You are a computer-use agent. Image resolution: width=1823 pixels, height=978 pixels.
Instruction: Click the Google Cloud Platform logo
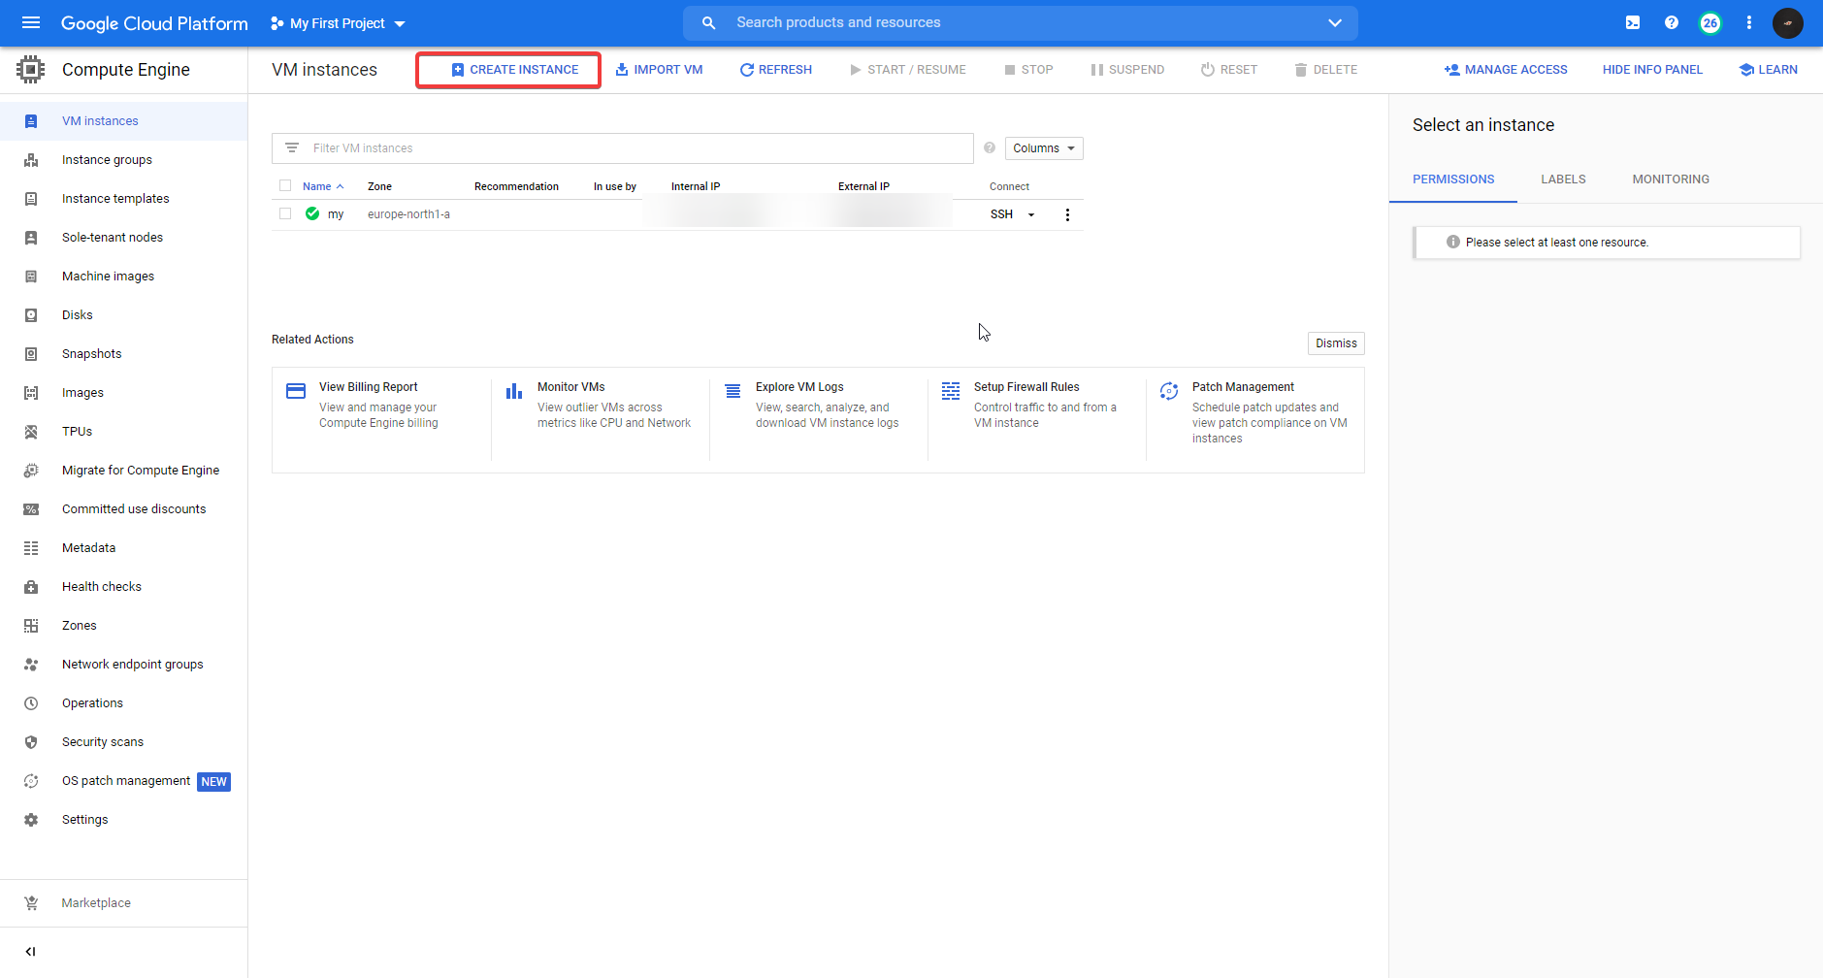[154, 23]
